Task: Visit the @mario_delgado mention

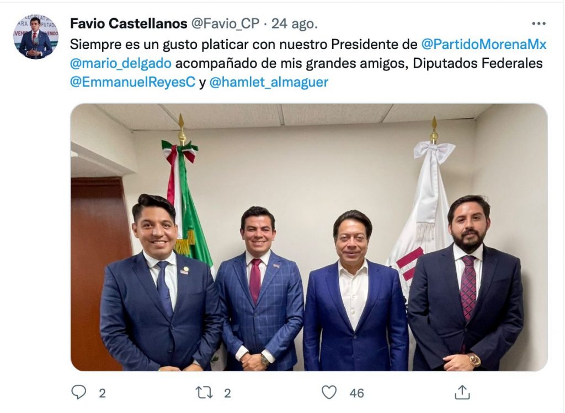Action: tap(121, 63)
